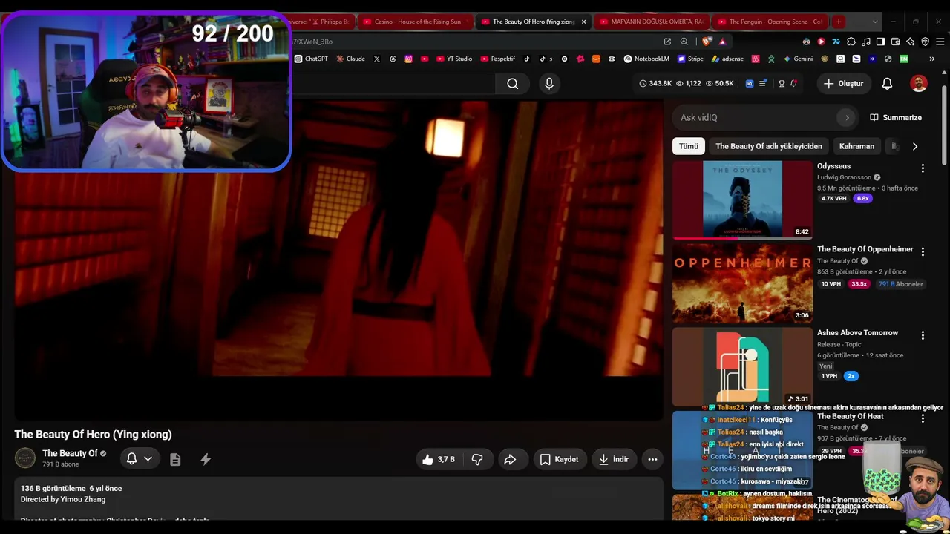Image resolution: width=950 pixels, height=534 pixels.
Task: Close The Beauty Of Hero tab
Action: click(583, 22)
